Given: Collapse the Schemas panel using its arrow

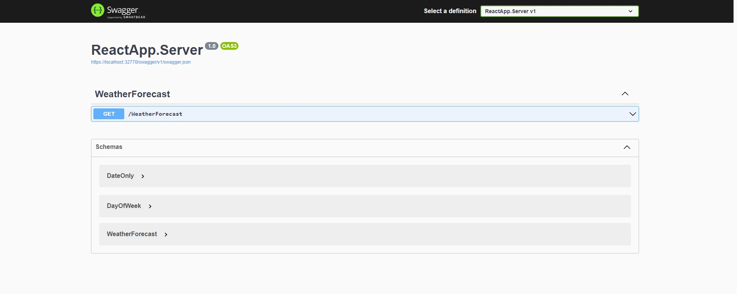Looking at the screenshot, I should point(627,147).
